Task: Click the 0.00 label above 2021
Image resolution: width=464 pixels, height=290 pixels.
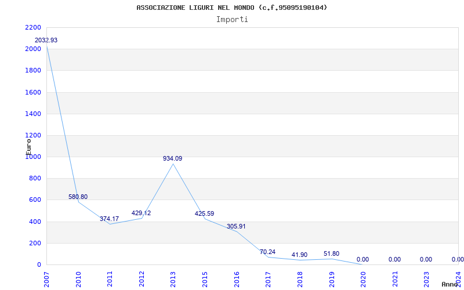Action: pos(394,260)
